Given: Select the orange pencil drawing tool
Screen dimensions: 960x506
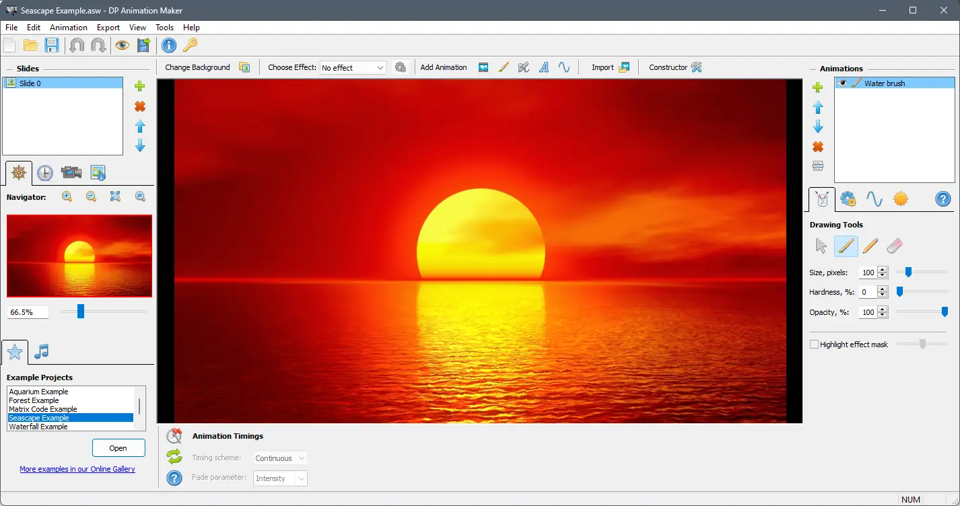Looking at the screenshot, I should (870, 246).
